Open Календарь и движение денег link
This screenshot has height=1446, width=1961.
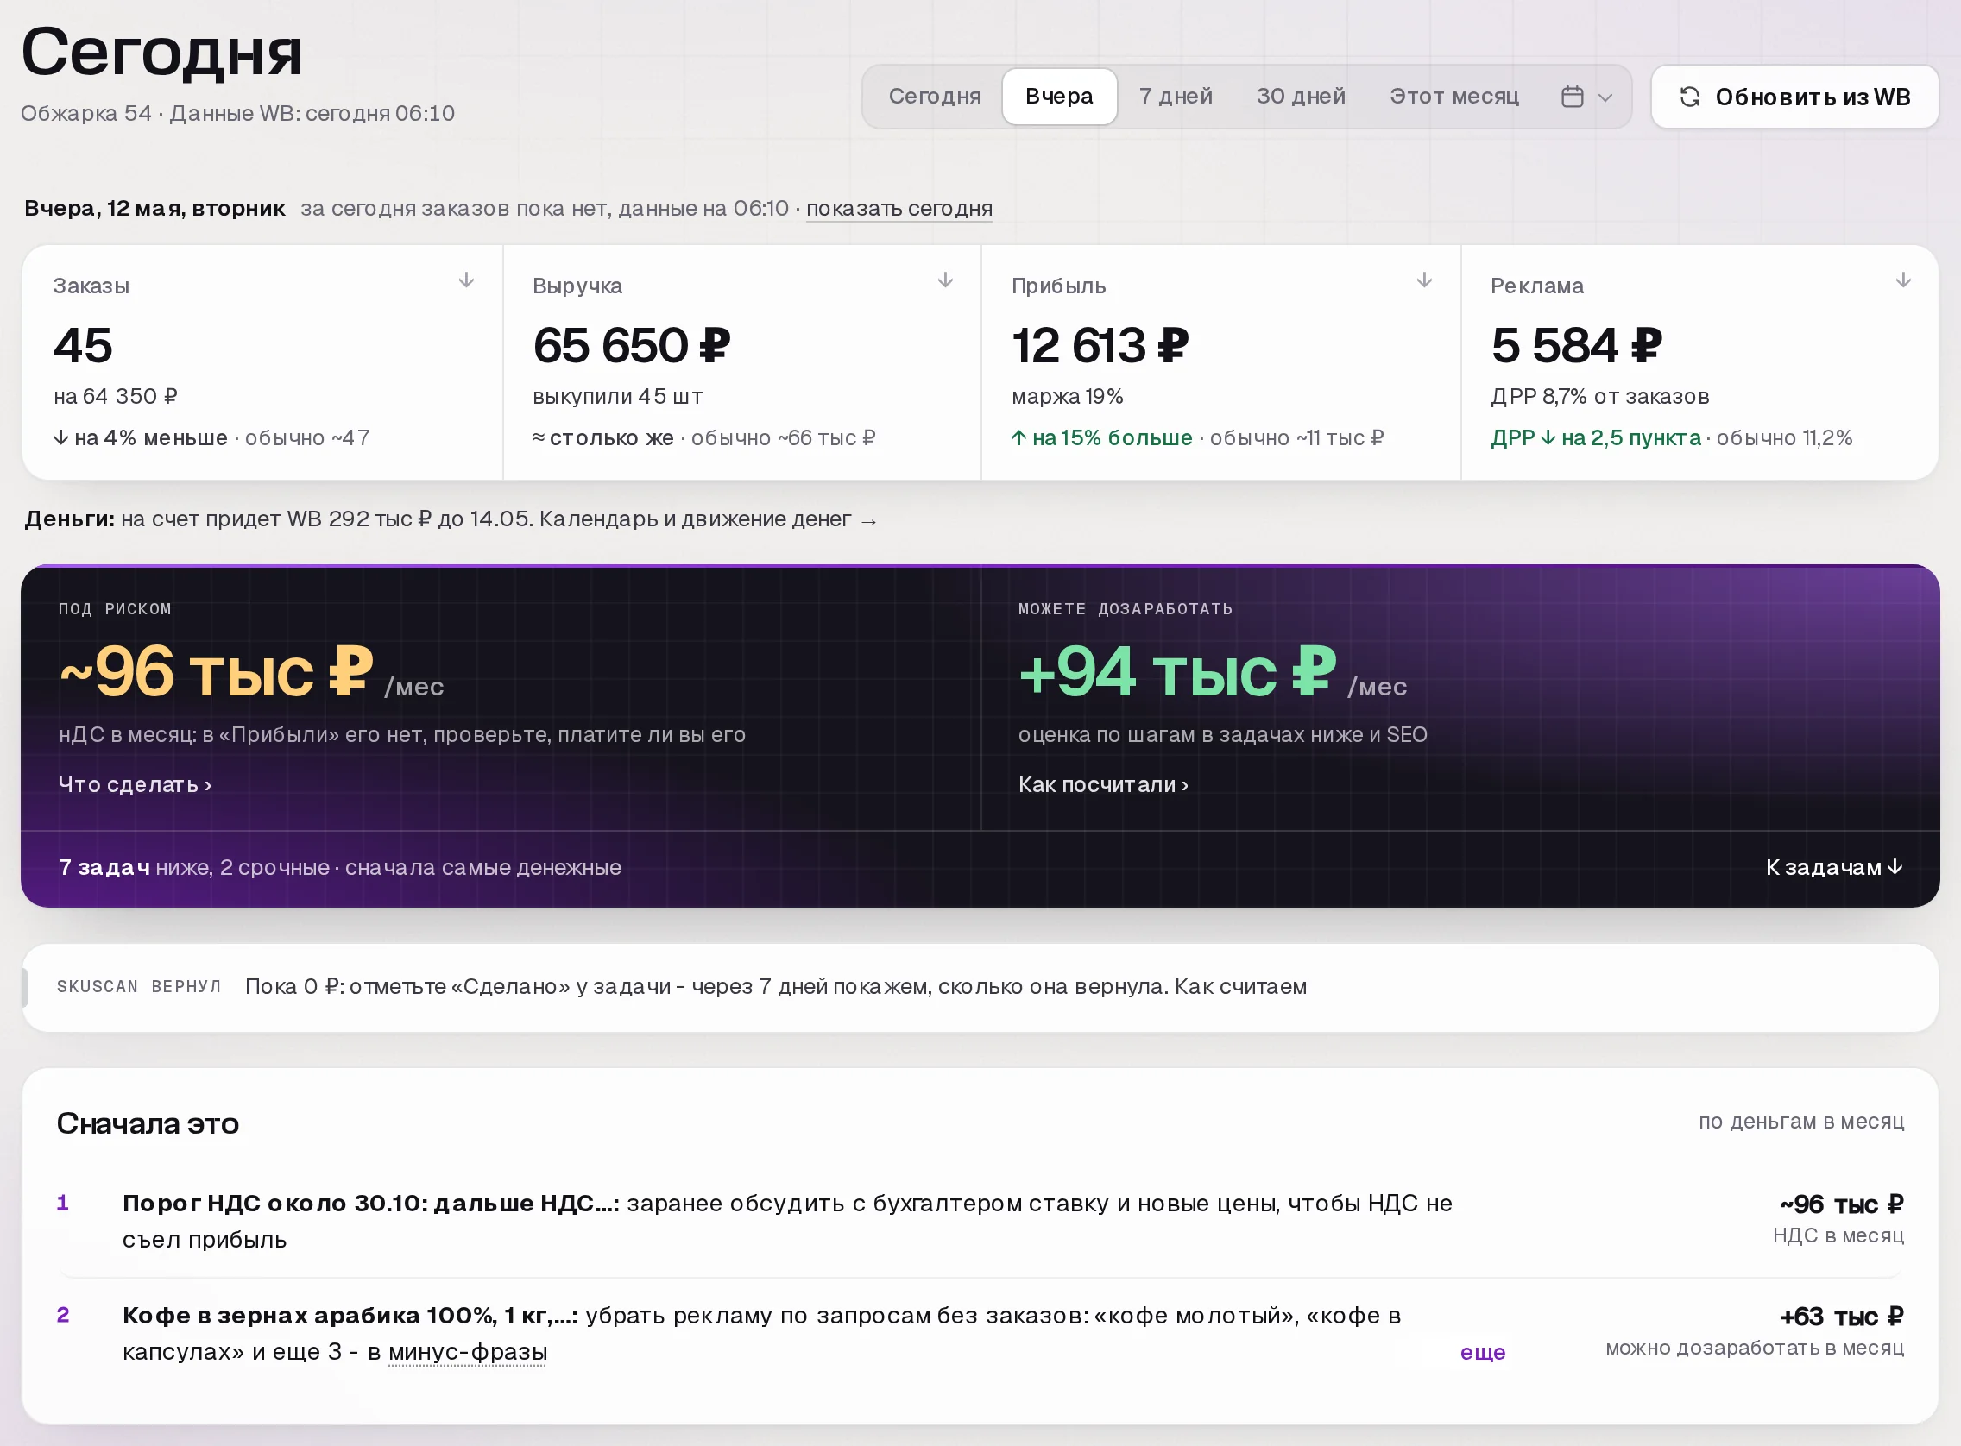(x=709, y=519)
